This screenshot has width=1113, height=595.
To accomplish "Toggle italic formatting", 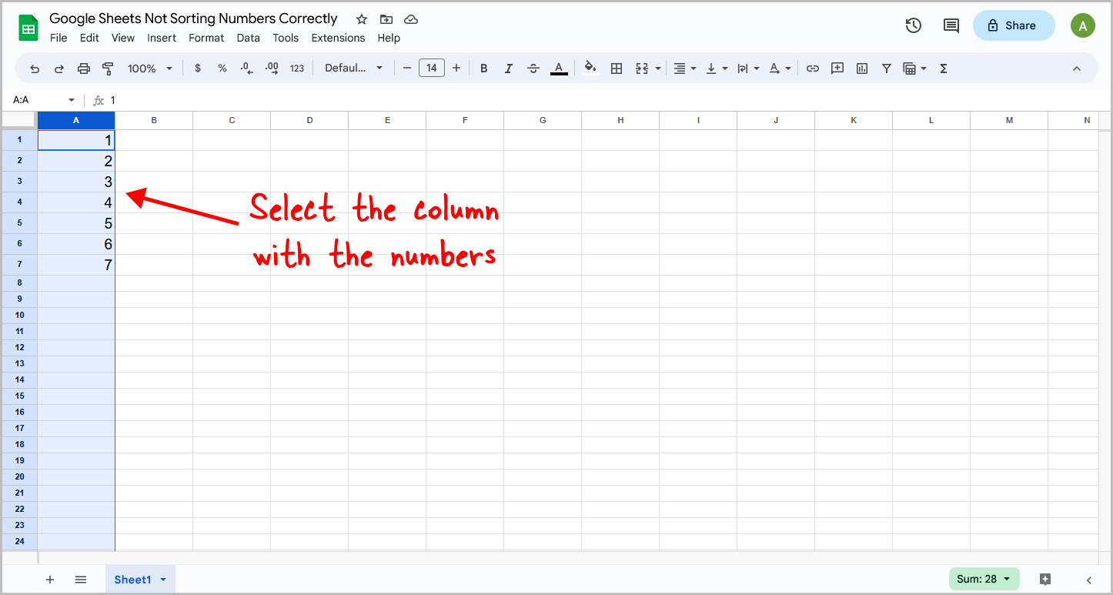I will pos(509,69).
